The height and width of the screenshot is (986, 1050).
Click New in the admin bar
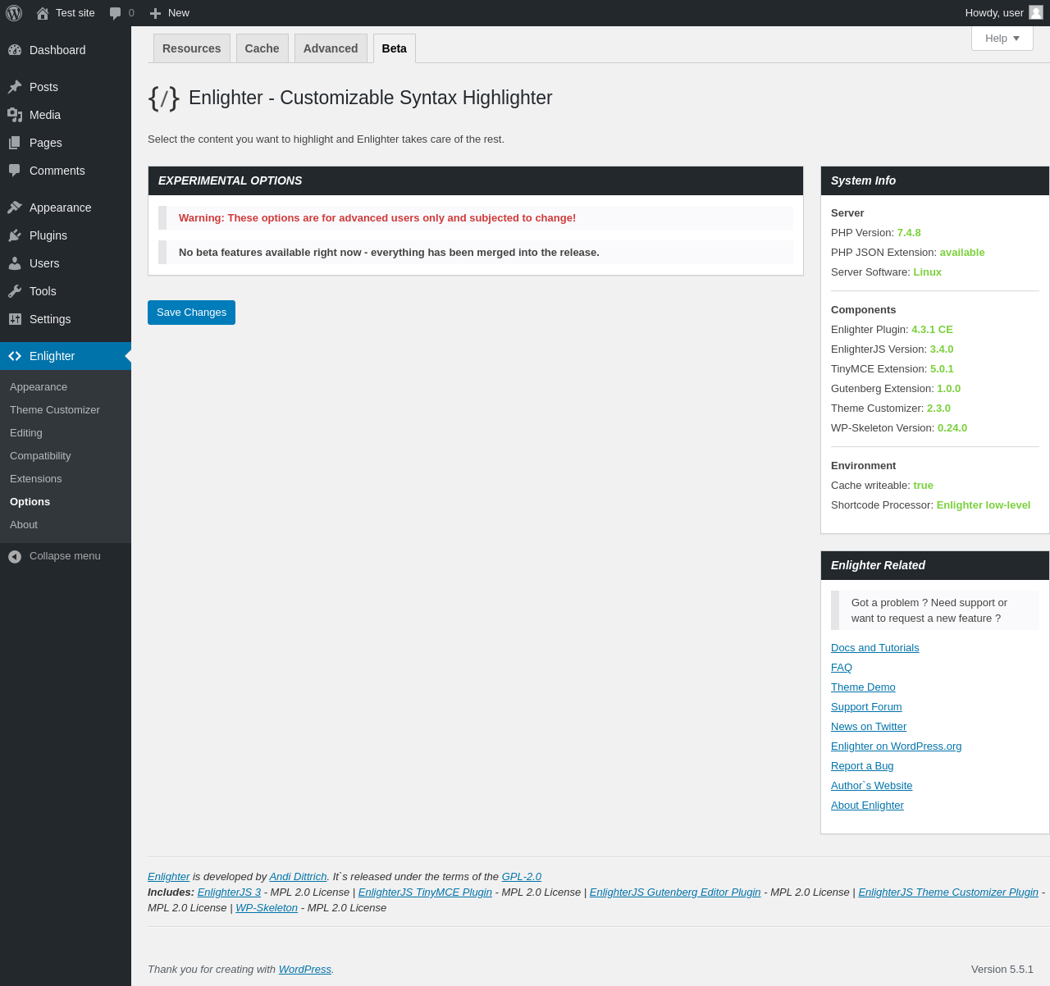click(x=179, y=13)
